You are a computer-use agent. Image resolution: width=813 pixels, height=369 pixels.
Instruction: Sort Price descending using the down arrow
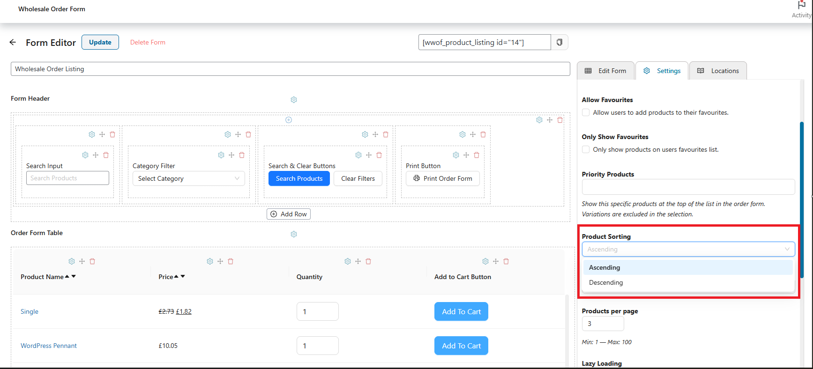[x=183, y=276]
